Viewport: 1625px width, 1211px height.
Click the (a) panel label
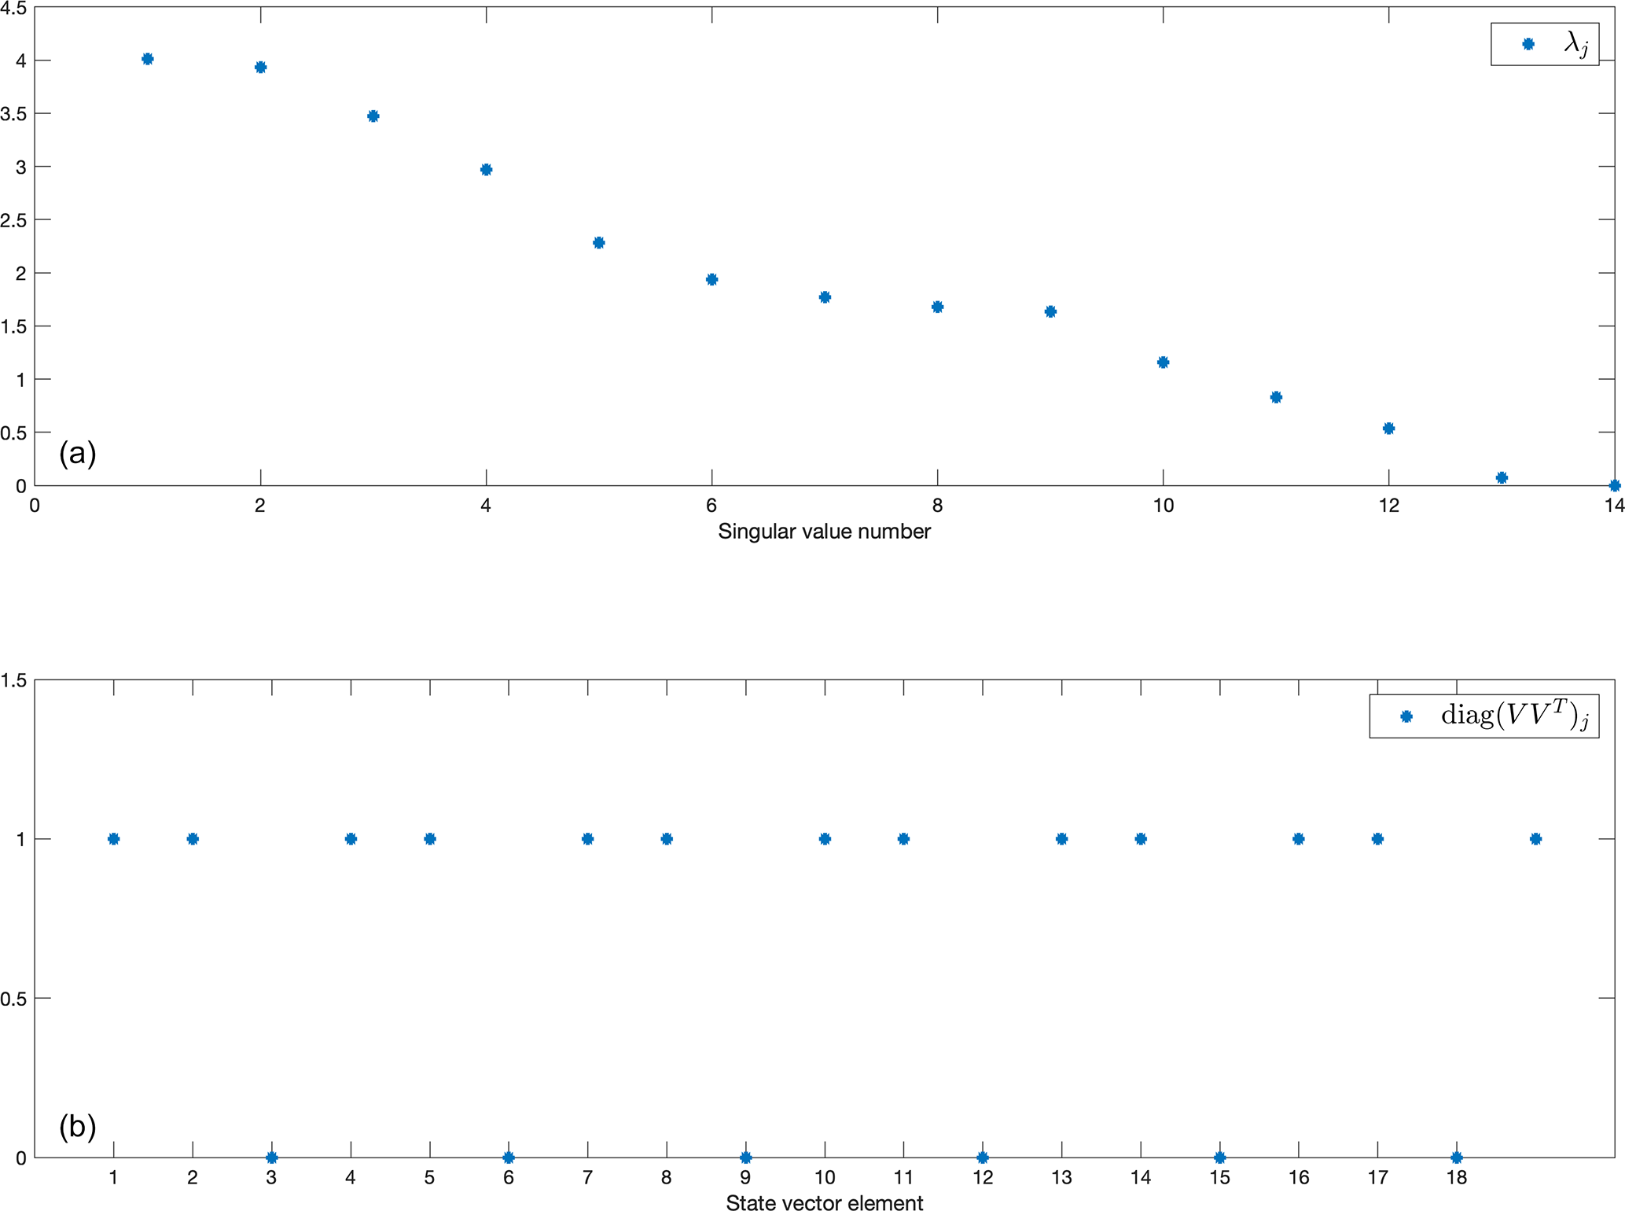coord(77,454)
